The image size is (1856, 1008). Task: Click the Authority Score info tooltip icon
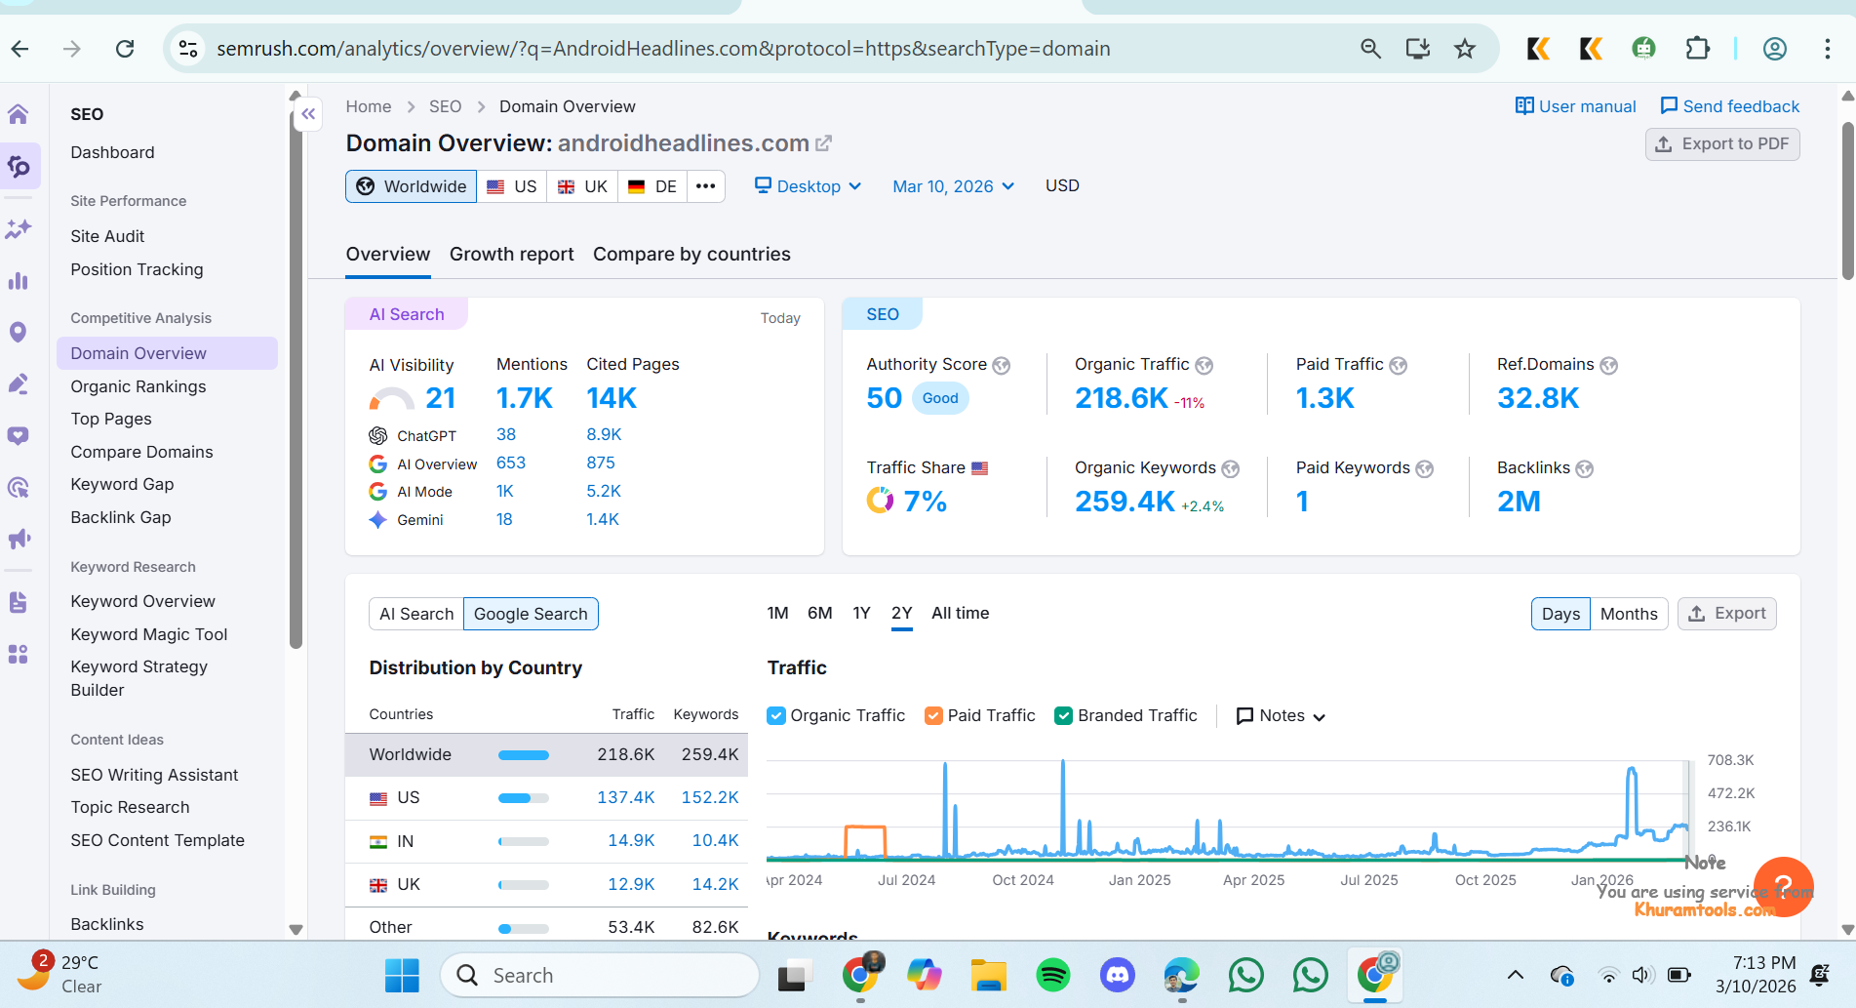pyautogui.click(x=1002, y=365)
